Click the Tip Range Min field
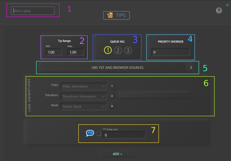 (x=54, y=52)
